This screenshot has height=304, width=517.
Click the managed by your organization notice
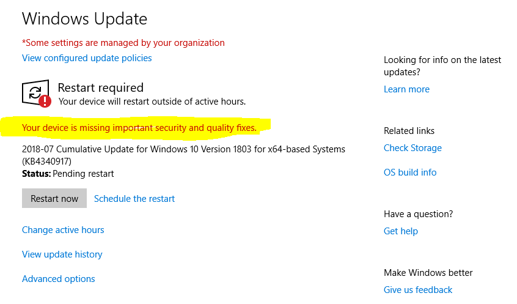tap(123, 43)
